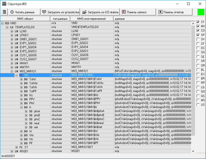Screen dimensions: 206x159
Task: Click the refresh arrows icon on Читать данные
Action: [x=12, y=12]
